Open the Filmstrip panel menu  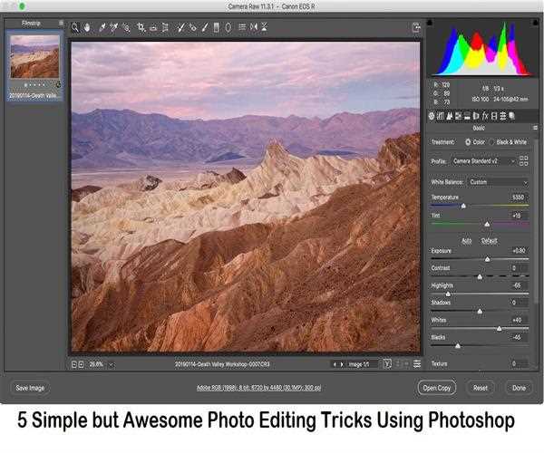pyautogui.click(x=61, y=22)
